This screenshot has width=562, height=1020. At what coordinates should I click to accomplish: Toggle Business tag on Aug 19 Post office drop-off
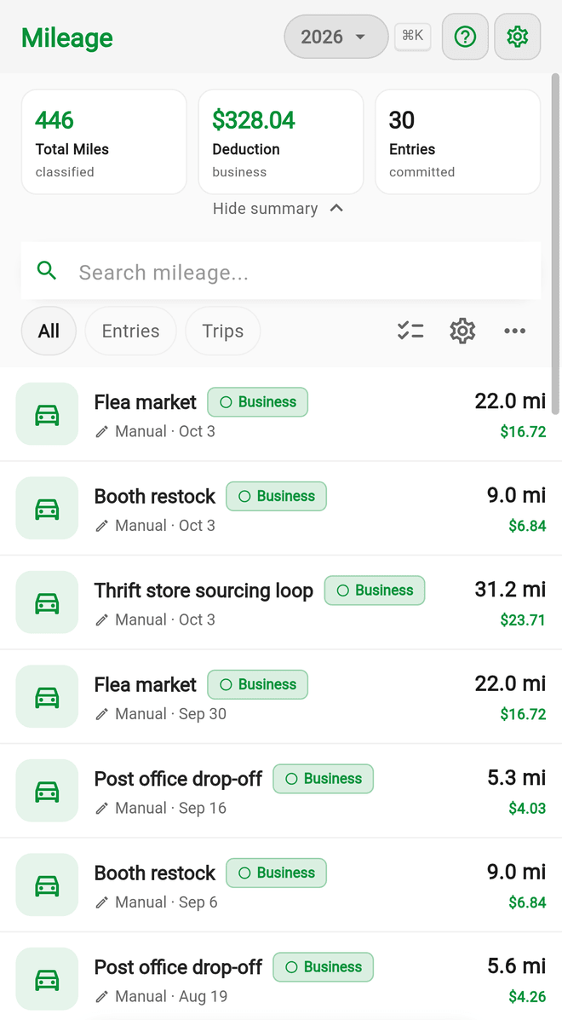(323, 967)
